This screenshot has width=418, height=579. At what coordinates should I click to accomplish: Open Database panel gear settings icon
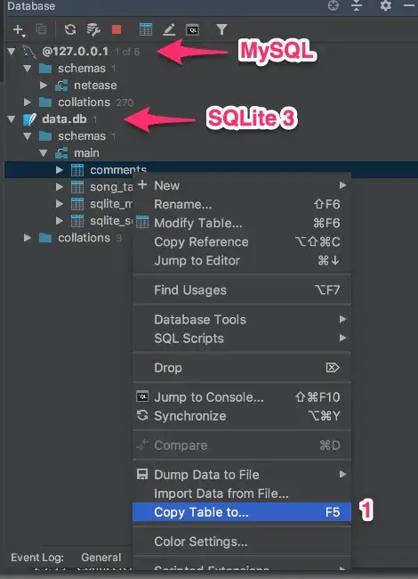point(386,5)
